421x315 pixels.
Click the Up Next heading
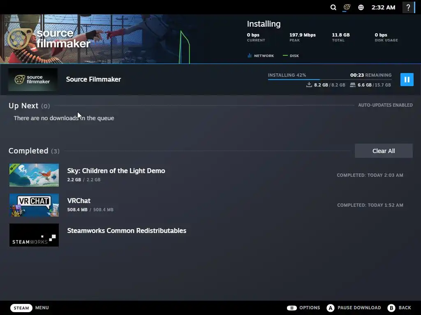(x=23, y=106)
